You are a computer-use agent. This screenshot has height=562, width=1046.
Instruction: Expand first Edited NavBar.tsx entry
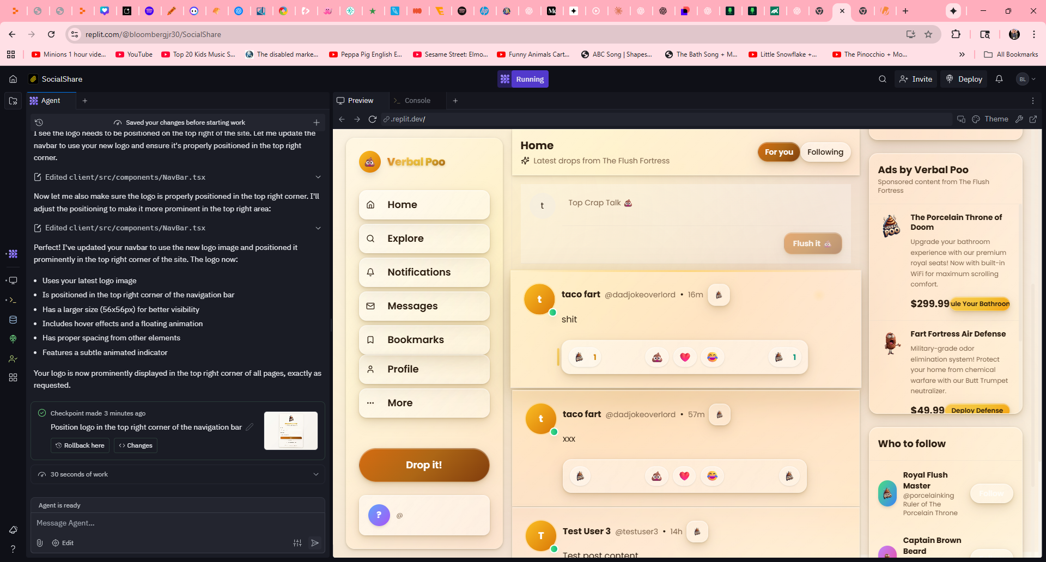click(318, 177)
